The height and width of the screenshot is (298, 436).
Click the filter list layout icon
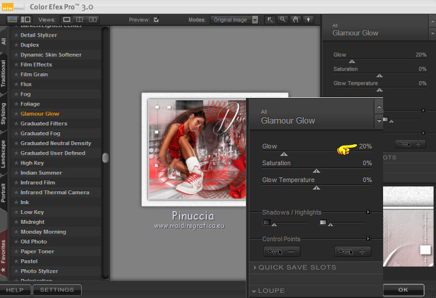(26, 19)
